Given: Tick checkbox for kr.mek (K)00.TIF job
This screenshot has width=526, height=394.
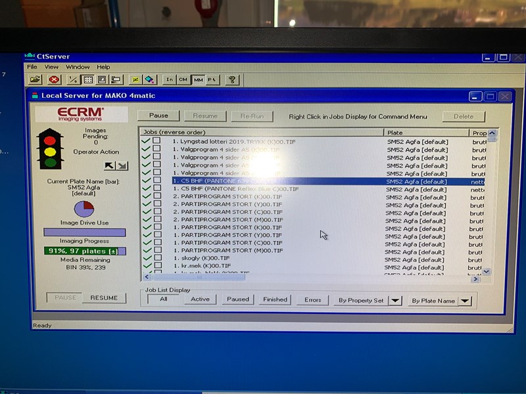Looking at the screenshot, I should click(x=156, y=267).
